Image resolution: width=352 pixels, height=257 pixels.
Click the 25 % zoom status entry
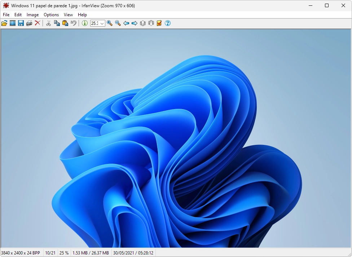(x=64, y=253)
